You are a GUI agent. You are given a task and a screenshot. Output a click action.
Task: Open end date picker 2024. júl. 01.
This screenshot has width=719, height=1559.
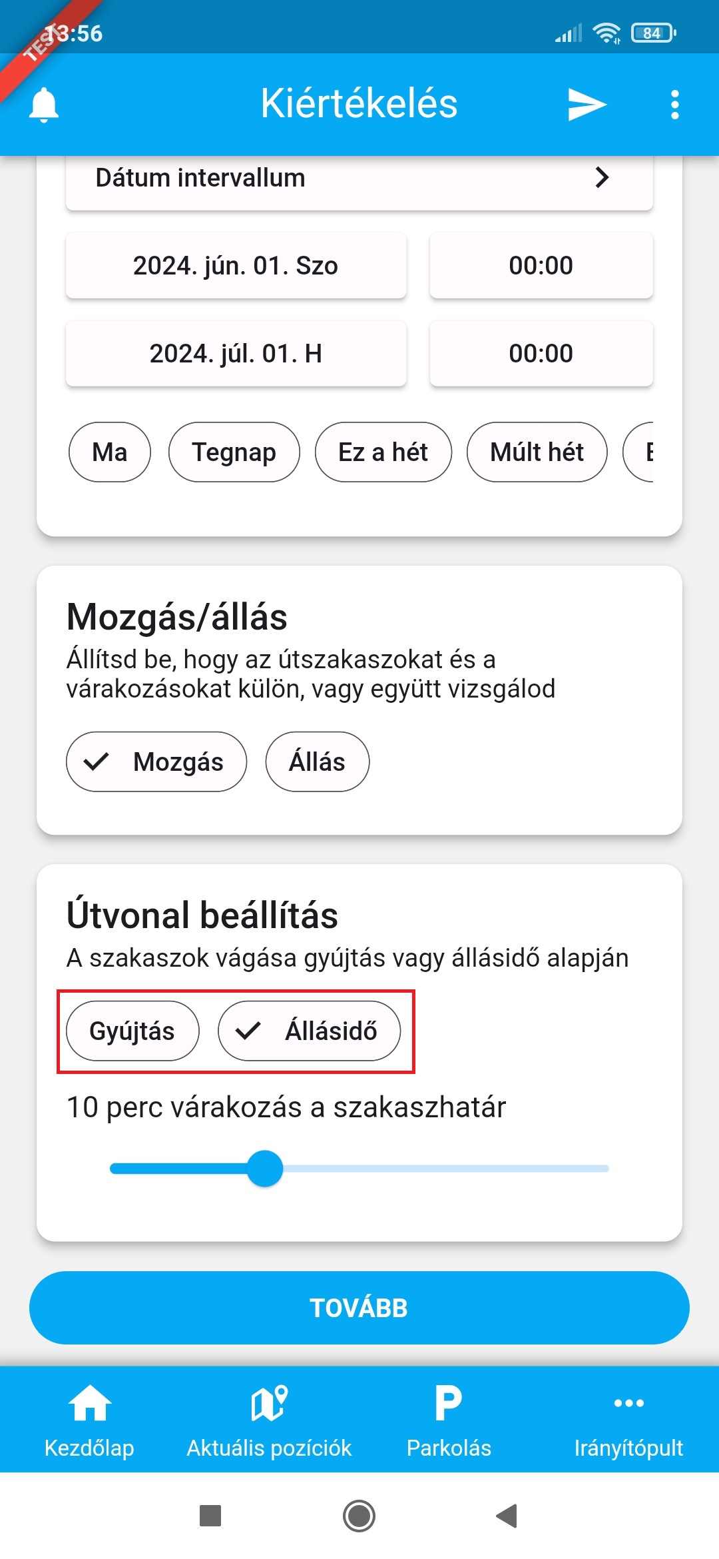coord(236,353)
